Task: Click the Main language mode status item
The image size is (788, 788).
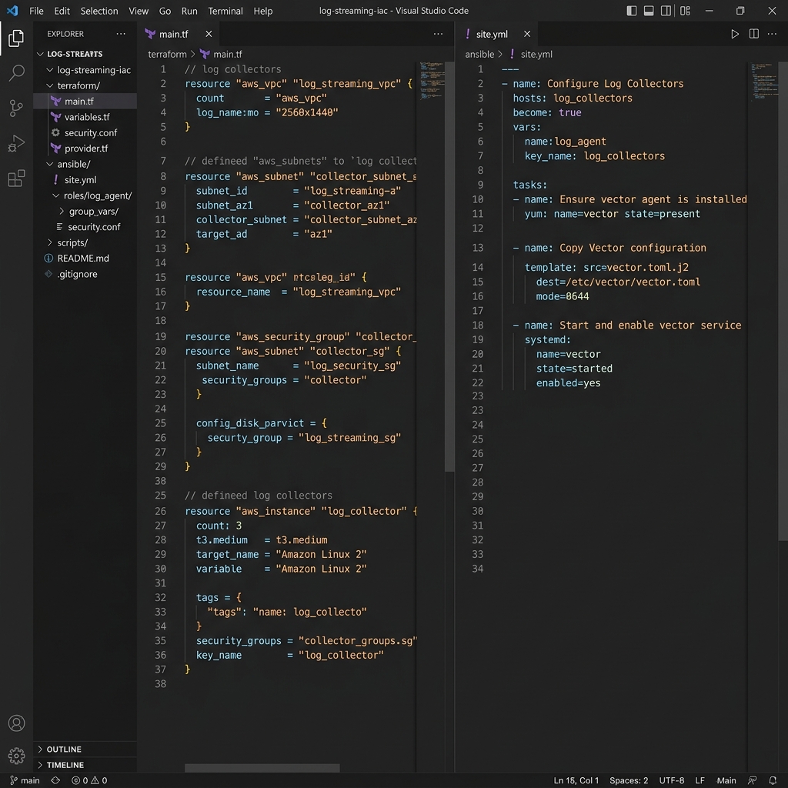Action: click(726, 780)
